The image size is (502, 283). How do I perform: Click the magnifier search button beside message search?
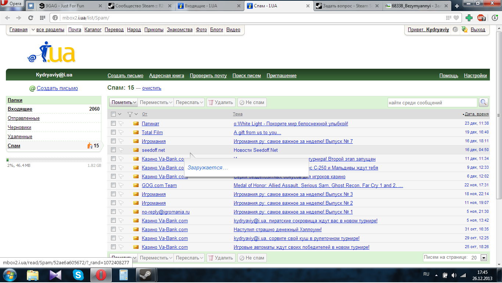coord(484,103)
